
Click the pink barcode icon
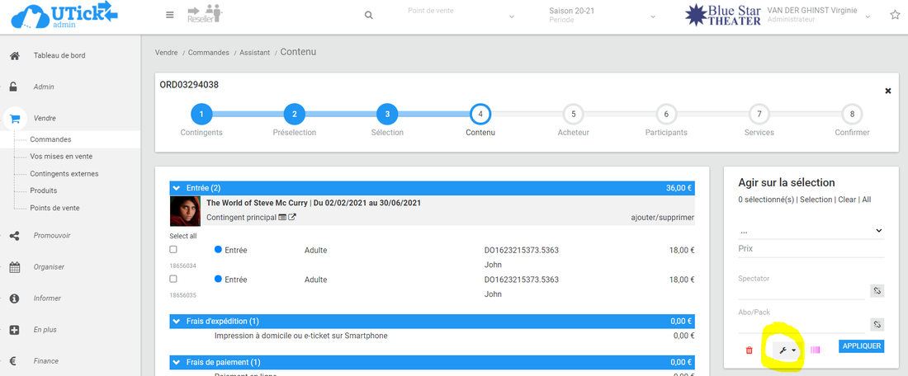click(x=816, y=350)
